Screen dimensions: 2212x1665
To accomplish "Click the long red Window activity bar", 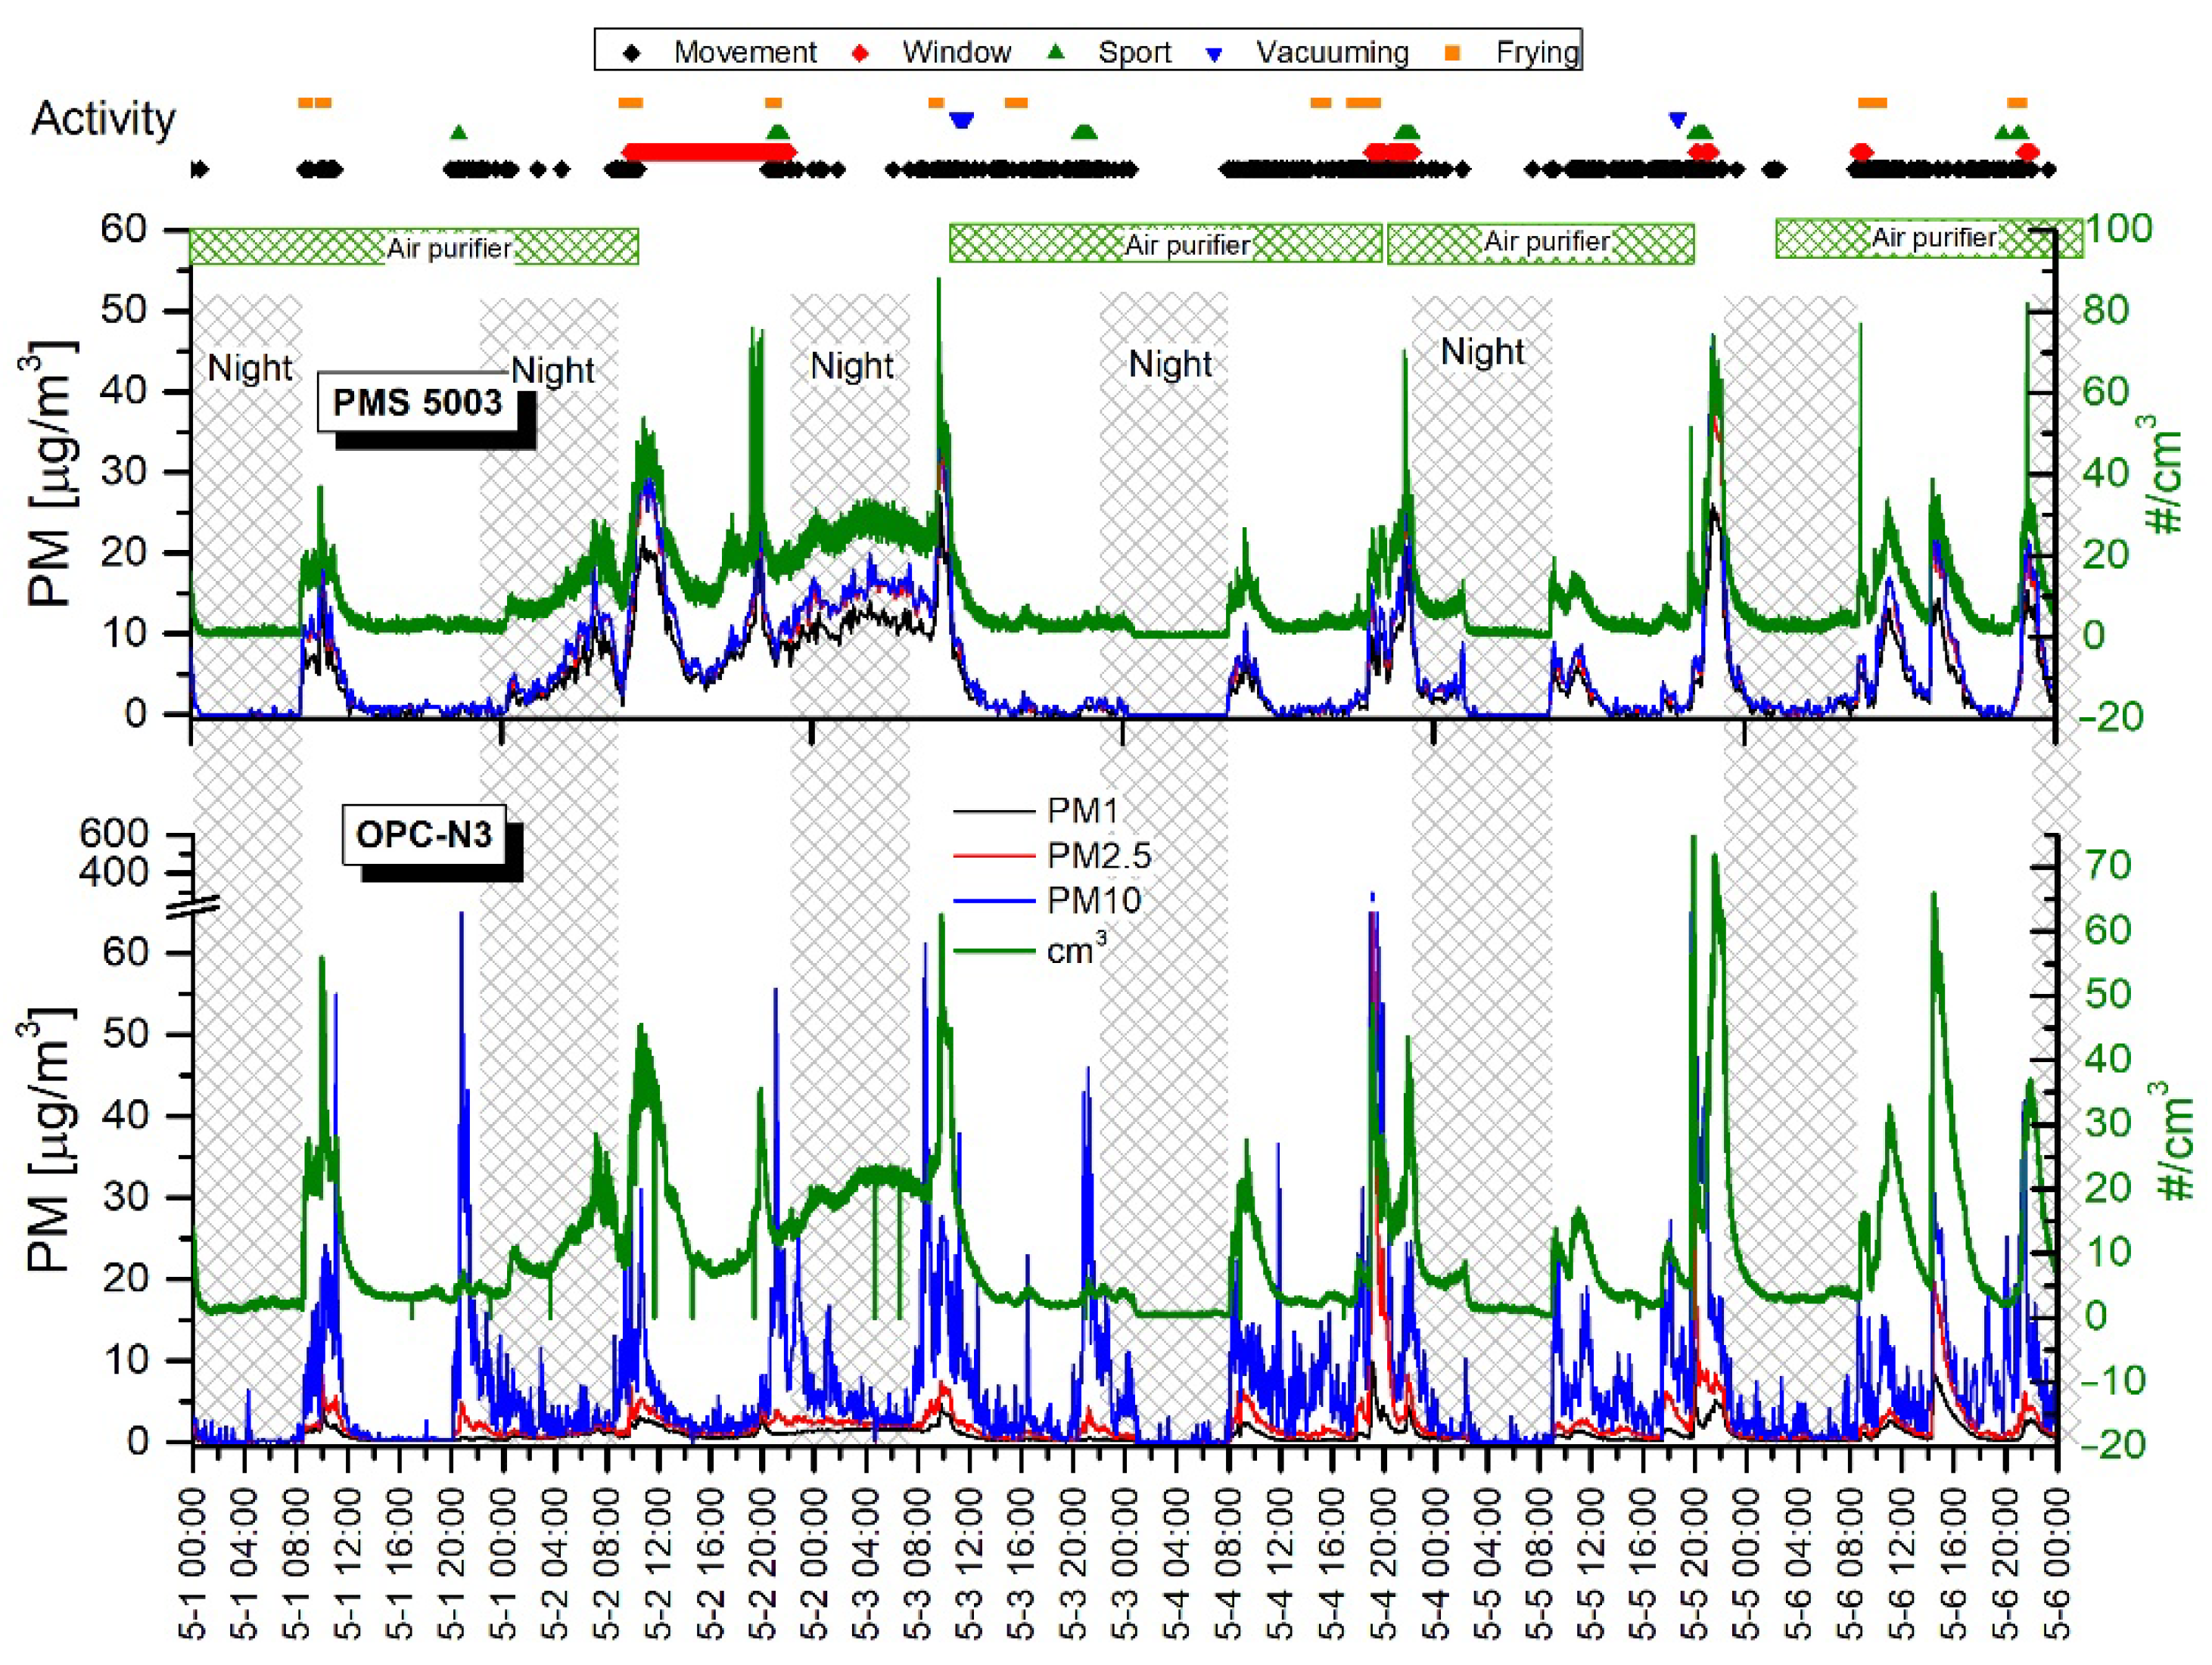I will pyautogui.click(x=708, y=152).
